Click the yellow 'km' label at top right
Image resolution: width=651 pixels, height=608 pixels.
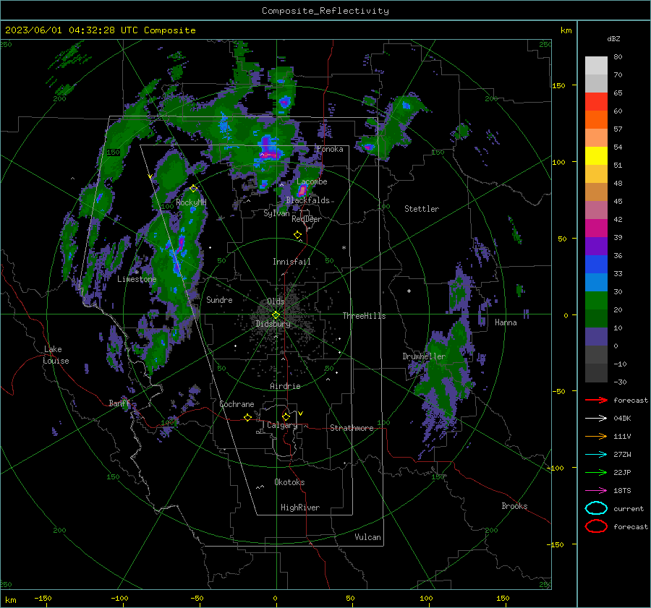click(566, 30)
